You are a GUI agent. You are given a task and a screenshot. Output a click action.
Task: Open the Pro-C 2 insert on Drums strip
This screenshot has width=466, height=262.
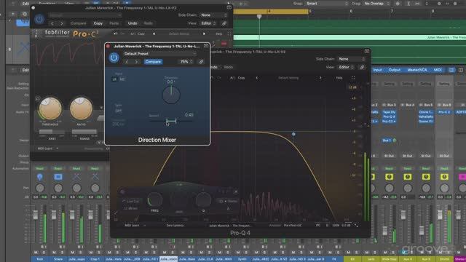[x=444, y=112]
